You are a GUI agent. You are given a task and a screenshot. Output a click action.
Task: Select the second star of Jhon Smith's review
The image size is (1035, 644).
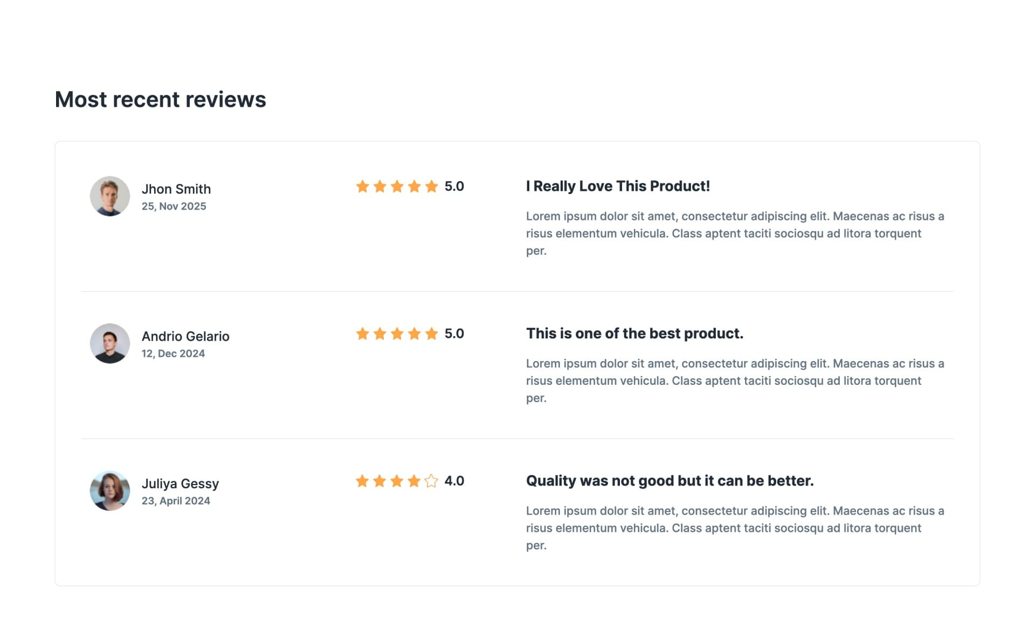pos(380,186)
